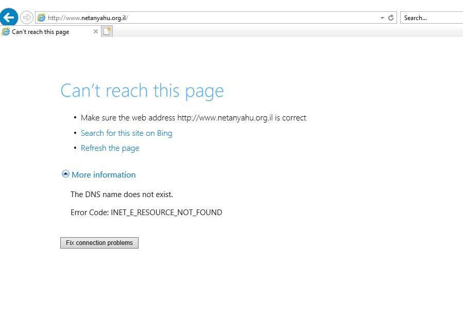Collapse the More information arrow icon
463x334 pixels.
(65, 174)
